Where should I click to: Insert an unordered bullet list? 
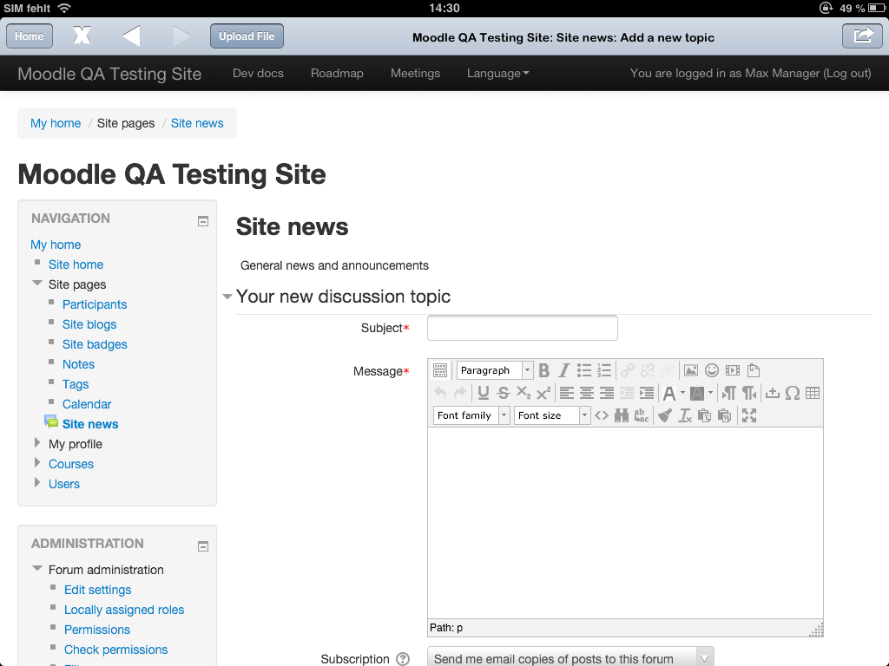(584, 370)
